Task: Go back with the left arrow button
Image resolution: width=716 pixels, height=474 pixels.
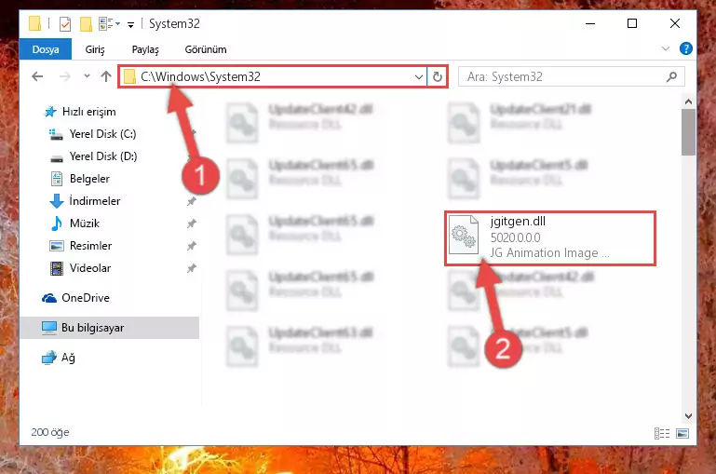Action: pos(37,76)
